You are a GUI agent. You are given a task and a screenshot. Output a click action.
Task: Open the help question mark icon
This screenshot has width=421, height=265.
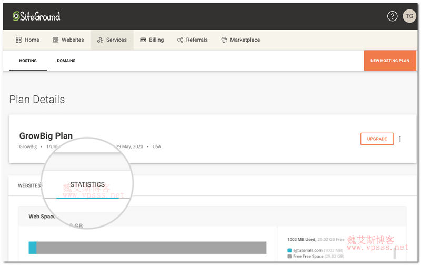[392, 16]
